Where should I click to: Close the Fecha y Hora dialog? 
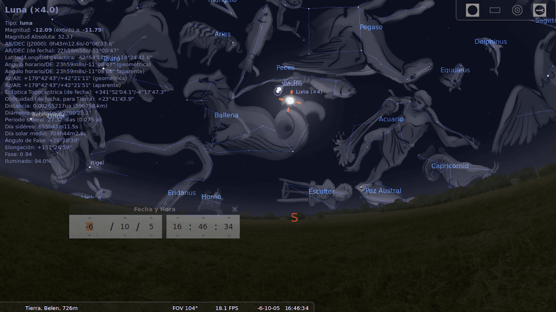pos(234,209)
